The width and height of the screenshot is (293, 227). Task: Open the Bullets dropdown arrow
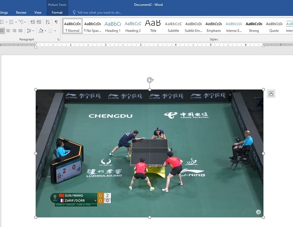(x=6, y=22)
